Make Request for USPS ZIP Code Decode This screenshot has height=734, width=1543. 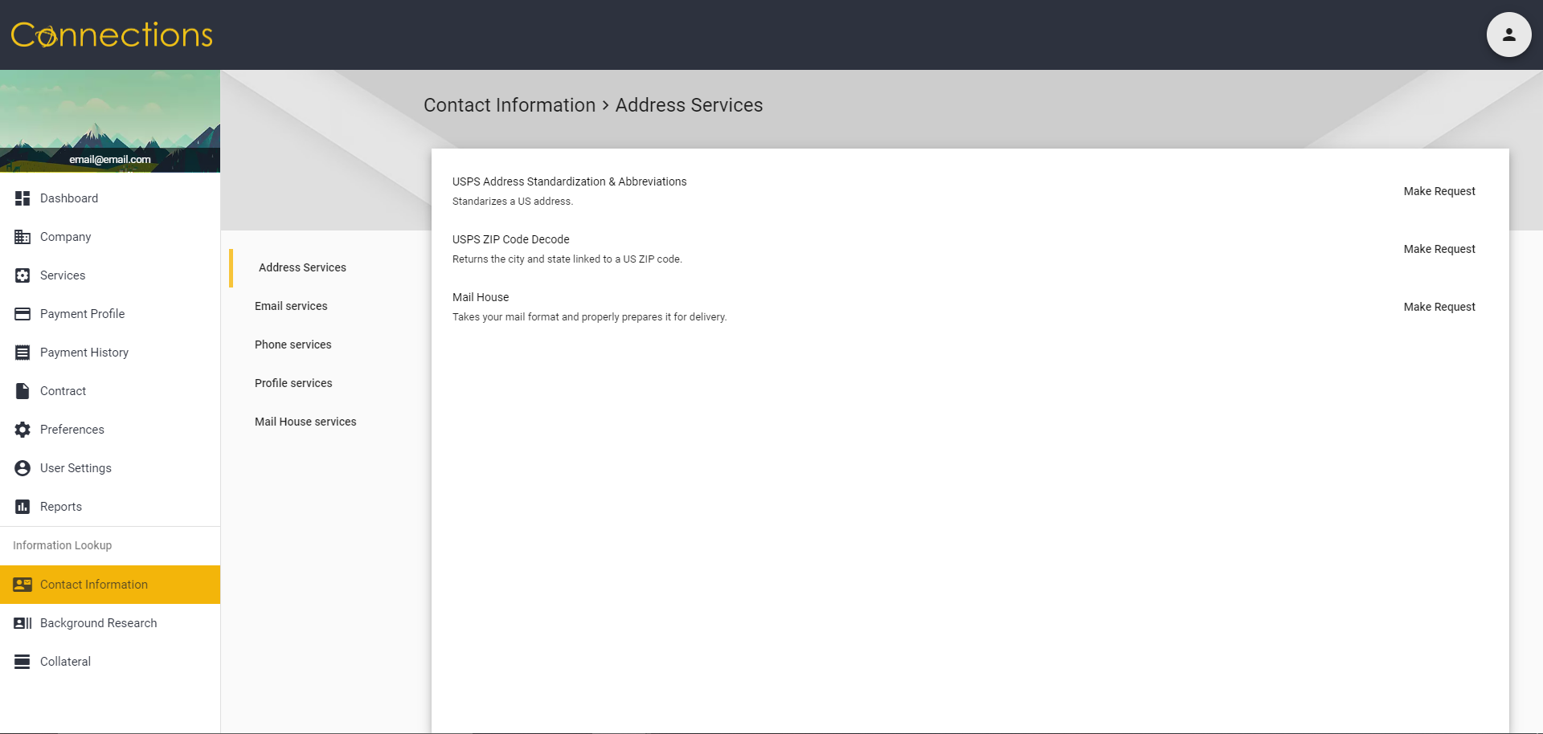(1439, 249)
